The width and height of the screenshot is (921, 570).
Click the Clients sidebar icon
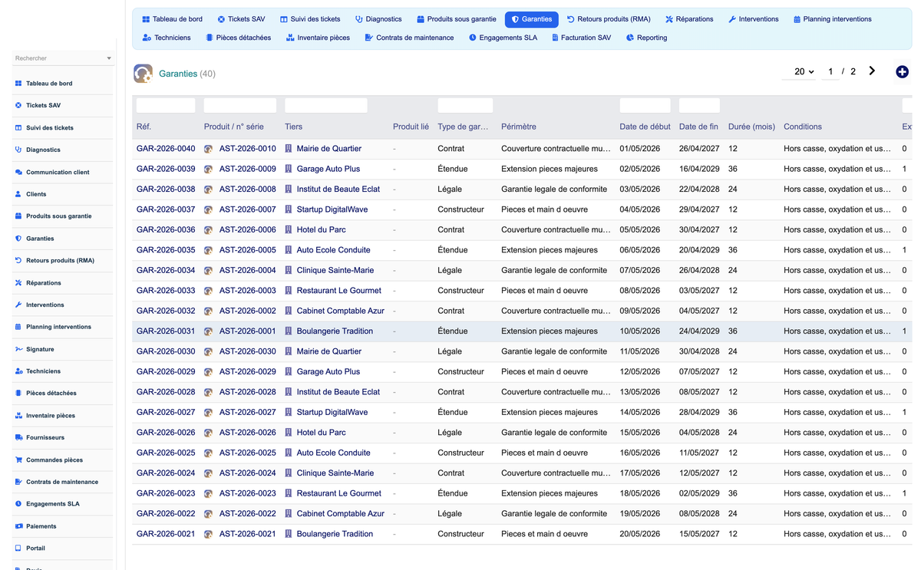(18, 194)
